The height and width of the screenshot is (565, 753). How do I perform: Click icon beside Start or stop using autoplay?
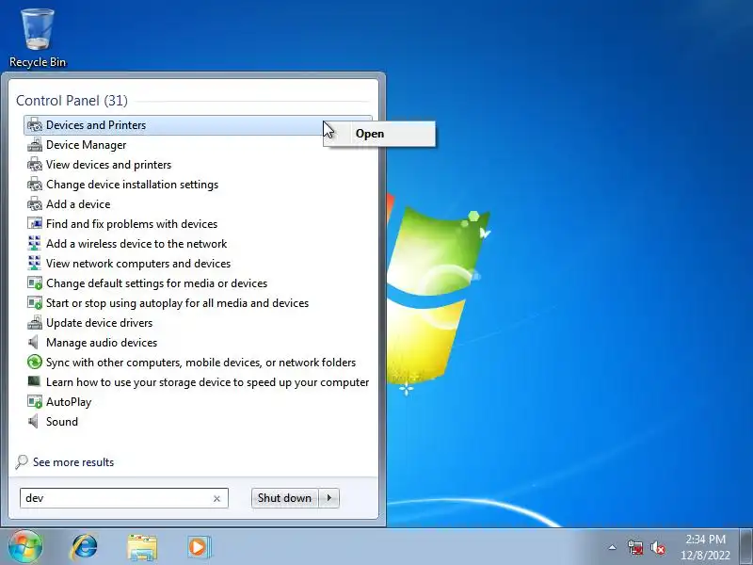(35, 302)
